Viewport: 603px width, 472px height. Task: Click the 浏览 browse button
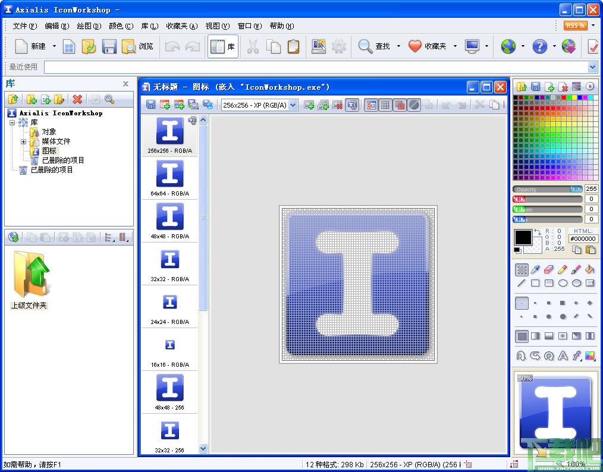click(x=138, y=46)
